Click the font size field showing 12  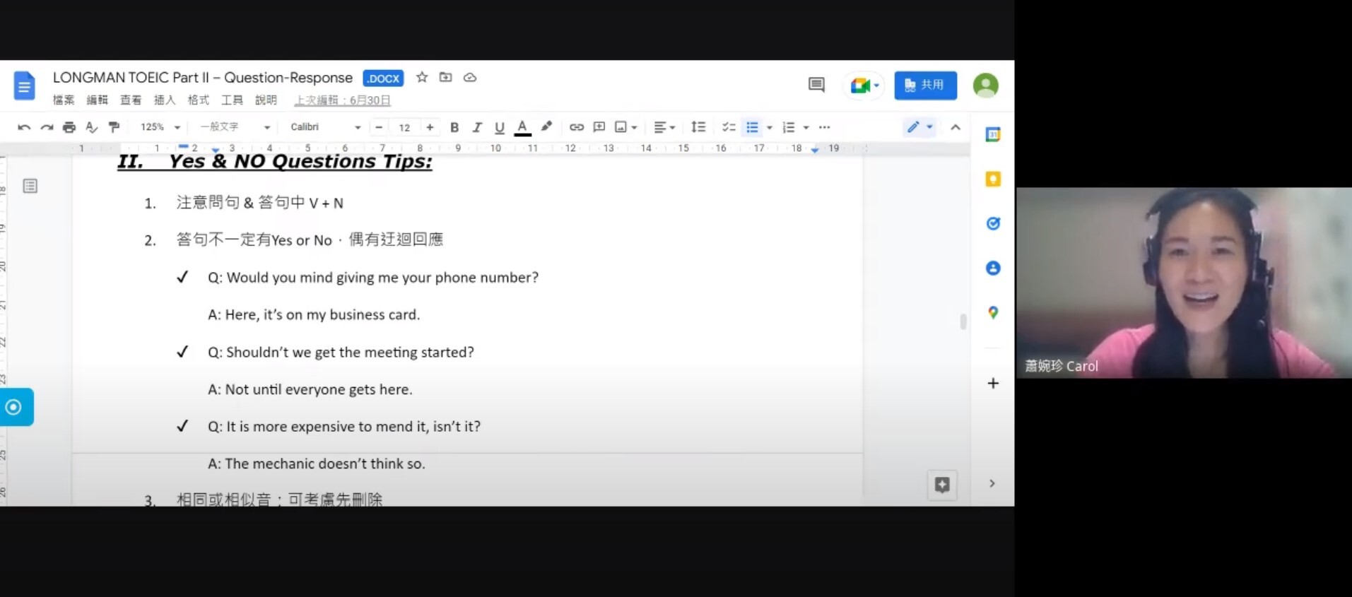(x=404, y=127)
